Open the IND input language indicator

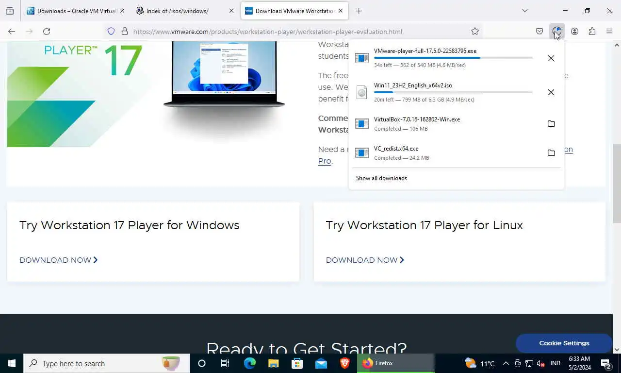(x=556, y=363)
